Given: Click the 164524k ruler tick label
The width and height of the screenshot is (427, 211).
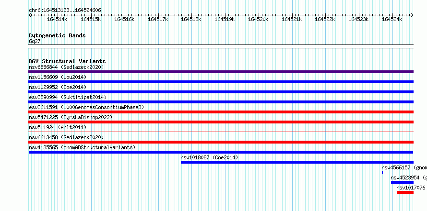Looking at the screenshot, I should click(392, 19).
